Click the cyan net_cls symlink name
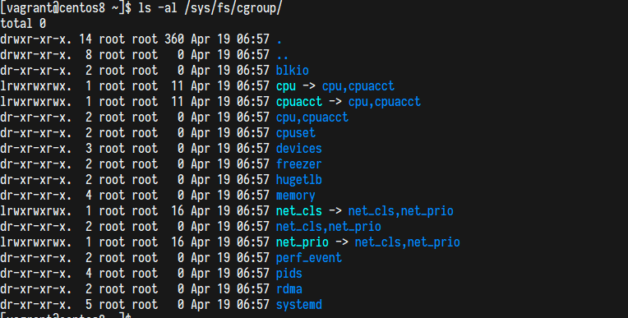The image size is (628, 318). [298, 211]
